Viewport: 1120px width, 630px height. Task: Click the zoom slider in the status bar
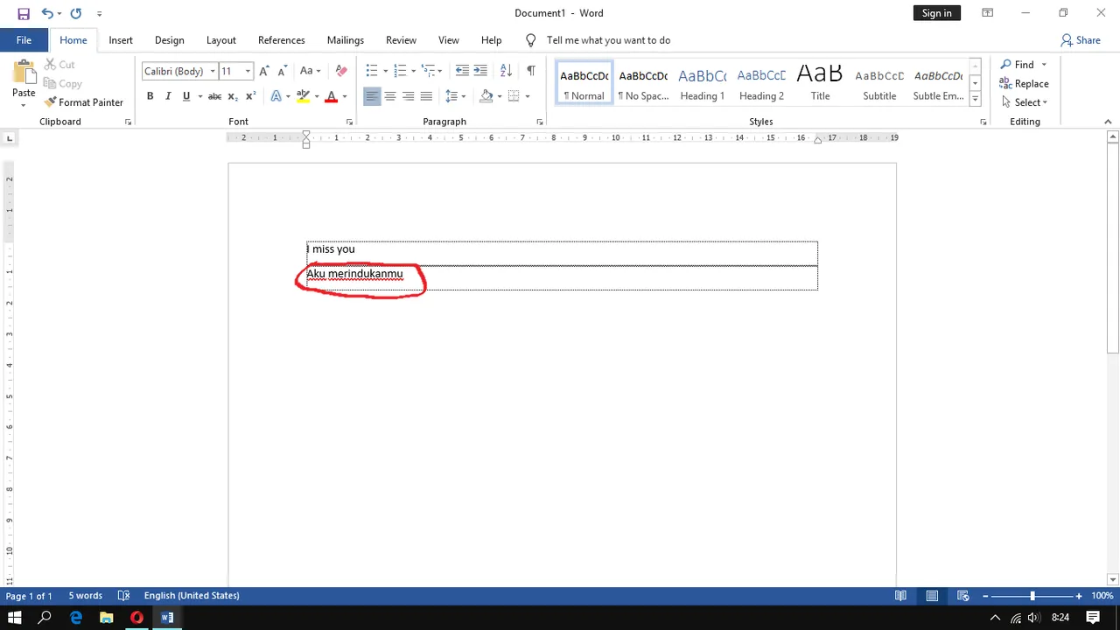pos(1032,596)
